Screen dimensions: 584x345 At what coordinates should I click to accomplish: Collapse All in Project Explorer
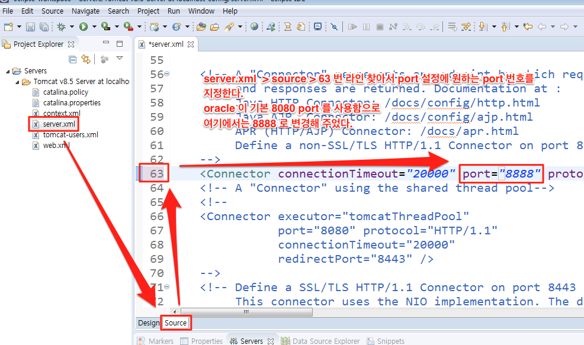pyautogui.click(x=73, y=59)
